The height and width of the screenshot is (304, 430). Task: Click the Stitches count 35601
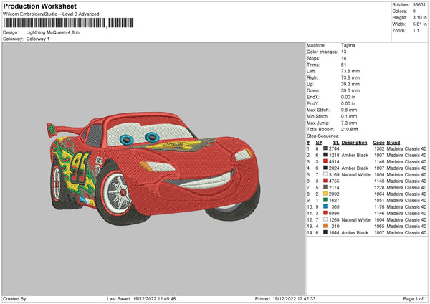tap(418, 6)
